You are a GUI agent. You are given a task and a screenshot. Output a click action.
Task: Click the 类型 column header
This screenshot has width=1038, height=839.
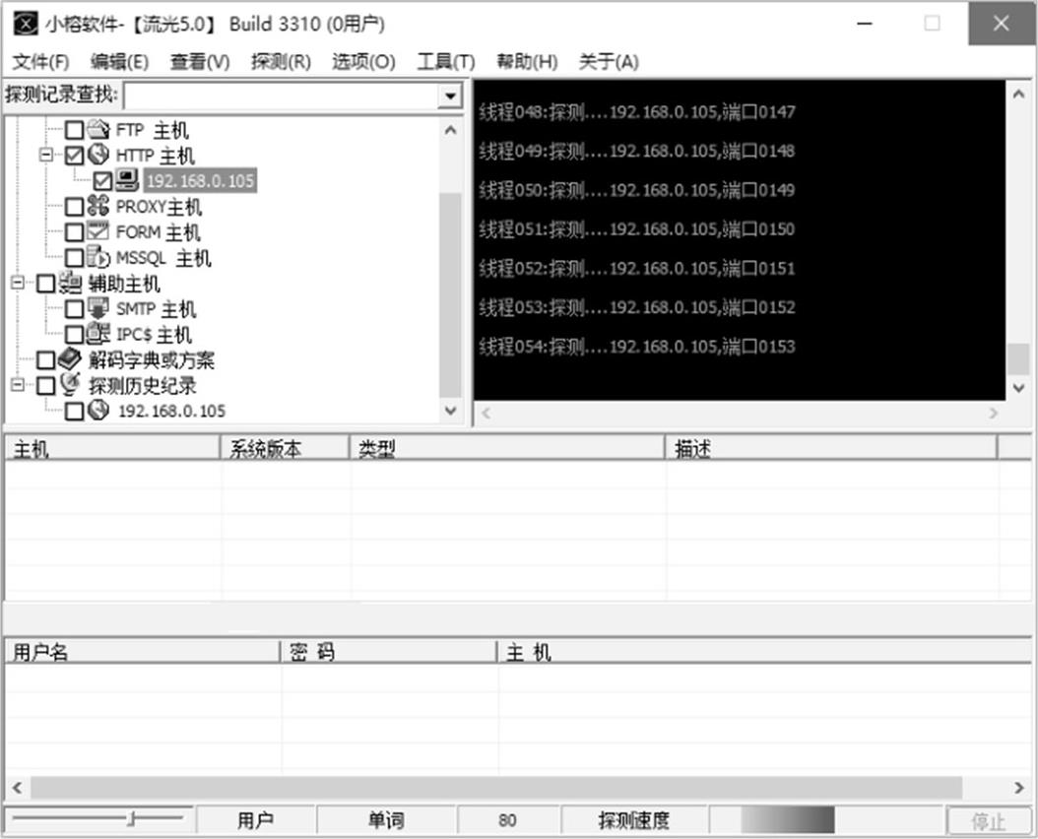(507, 448)
